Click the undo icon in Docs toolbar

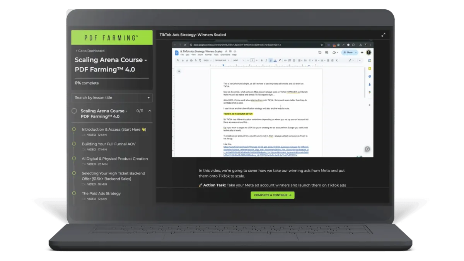183,60
